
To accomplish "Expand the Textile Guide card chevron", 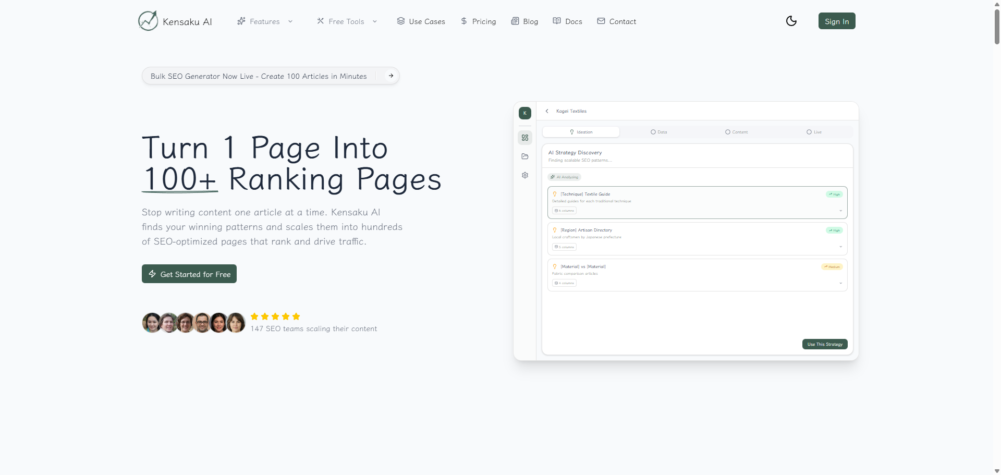I will (840, 211).
